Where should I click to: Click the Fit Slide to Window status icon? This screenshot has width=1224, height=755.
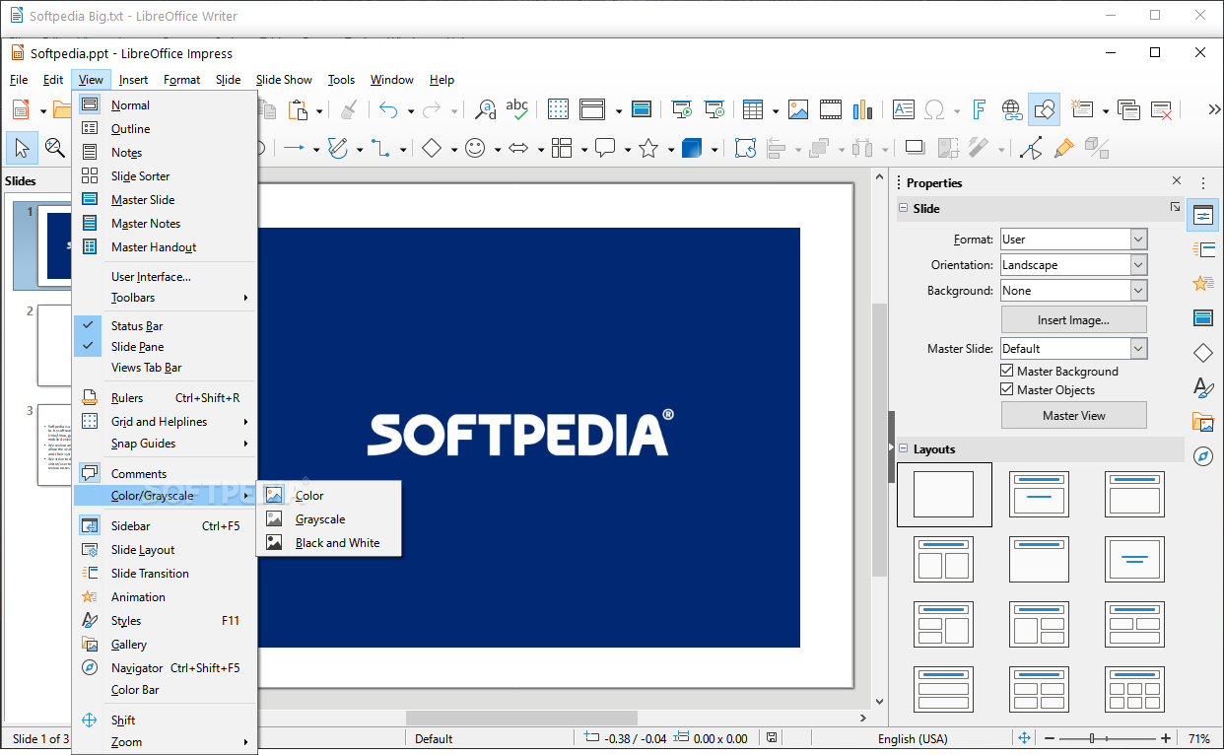pyautogui.click(x=1024, y=738)
